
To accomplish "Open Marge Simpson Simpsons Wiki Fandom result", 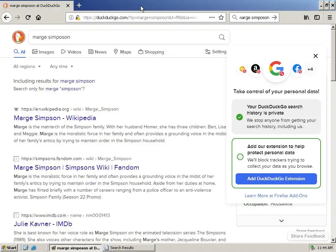I will [x=76, y=167].
